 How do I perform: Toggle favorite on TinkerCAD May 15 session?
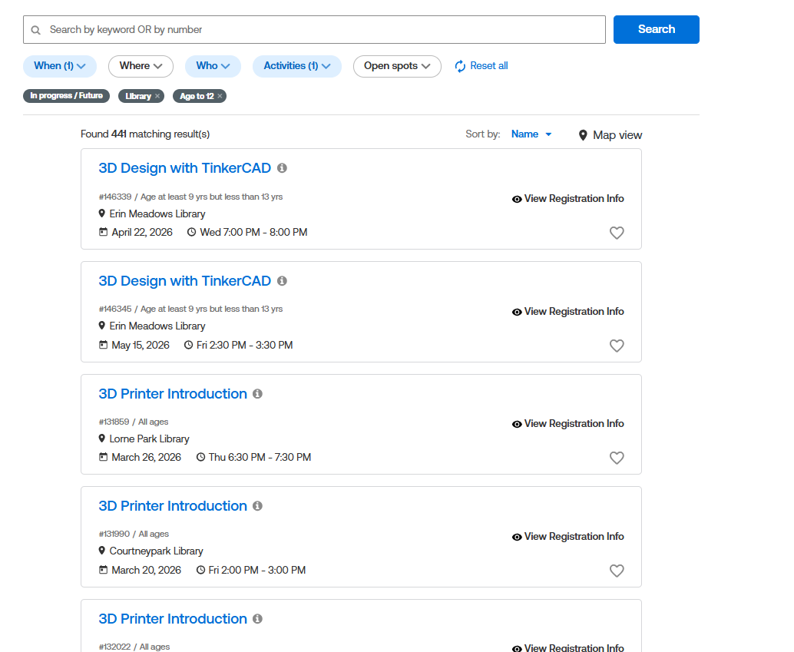pyautogui.click(x=617, y=346)
